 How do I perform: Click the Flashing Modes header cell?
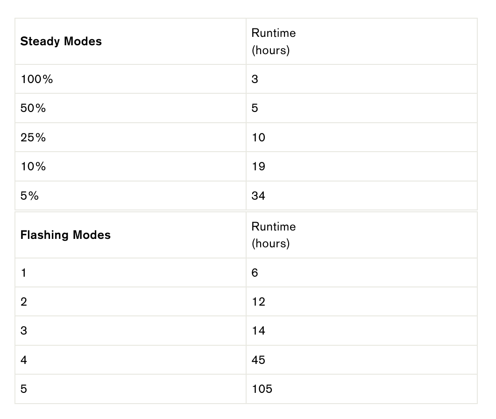[65, 235]
